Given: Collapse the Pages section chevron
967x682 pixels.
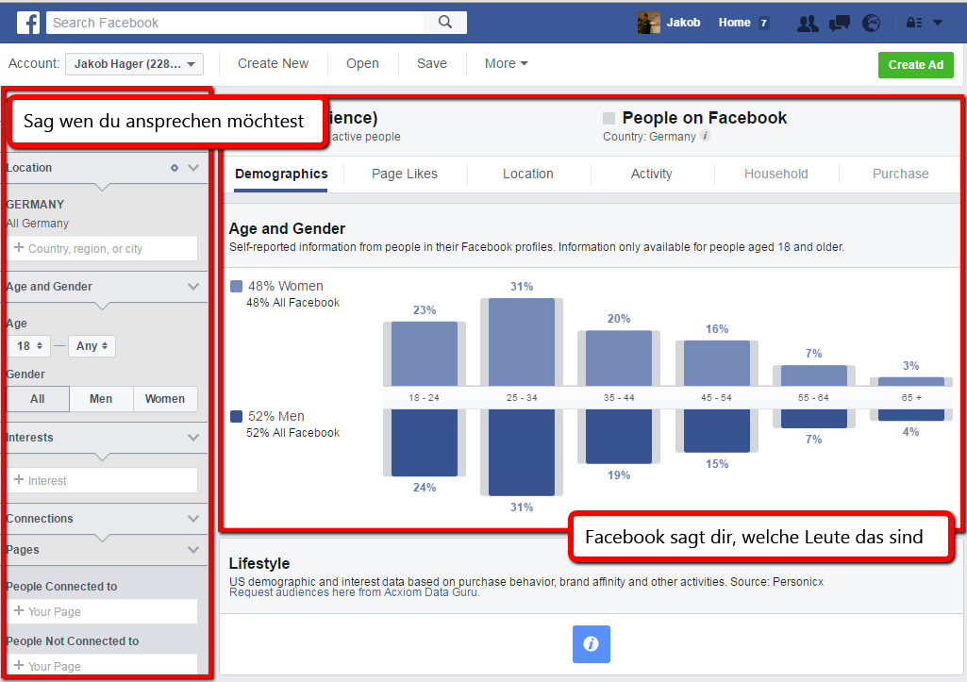Looking at the screenshot, I should [x=193, y=550].
